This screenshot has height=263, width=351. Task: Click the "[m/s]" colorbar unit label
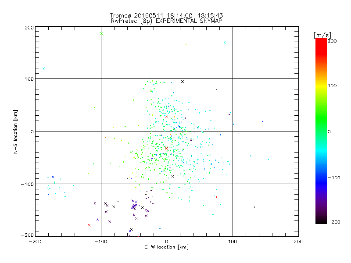coord(322,35)
